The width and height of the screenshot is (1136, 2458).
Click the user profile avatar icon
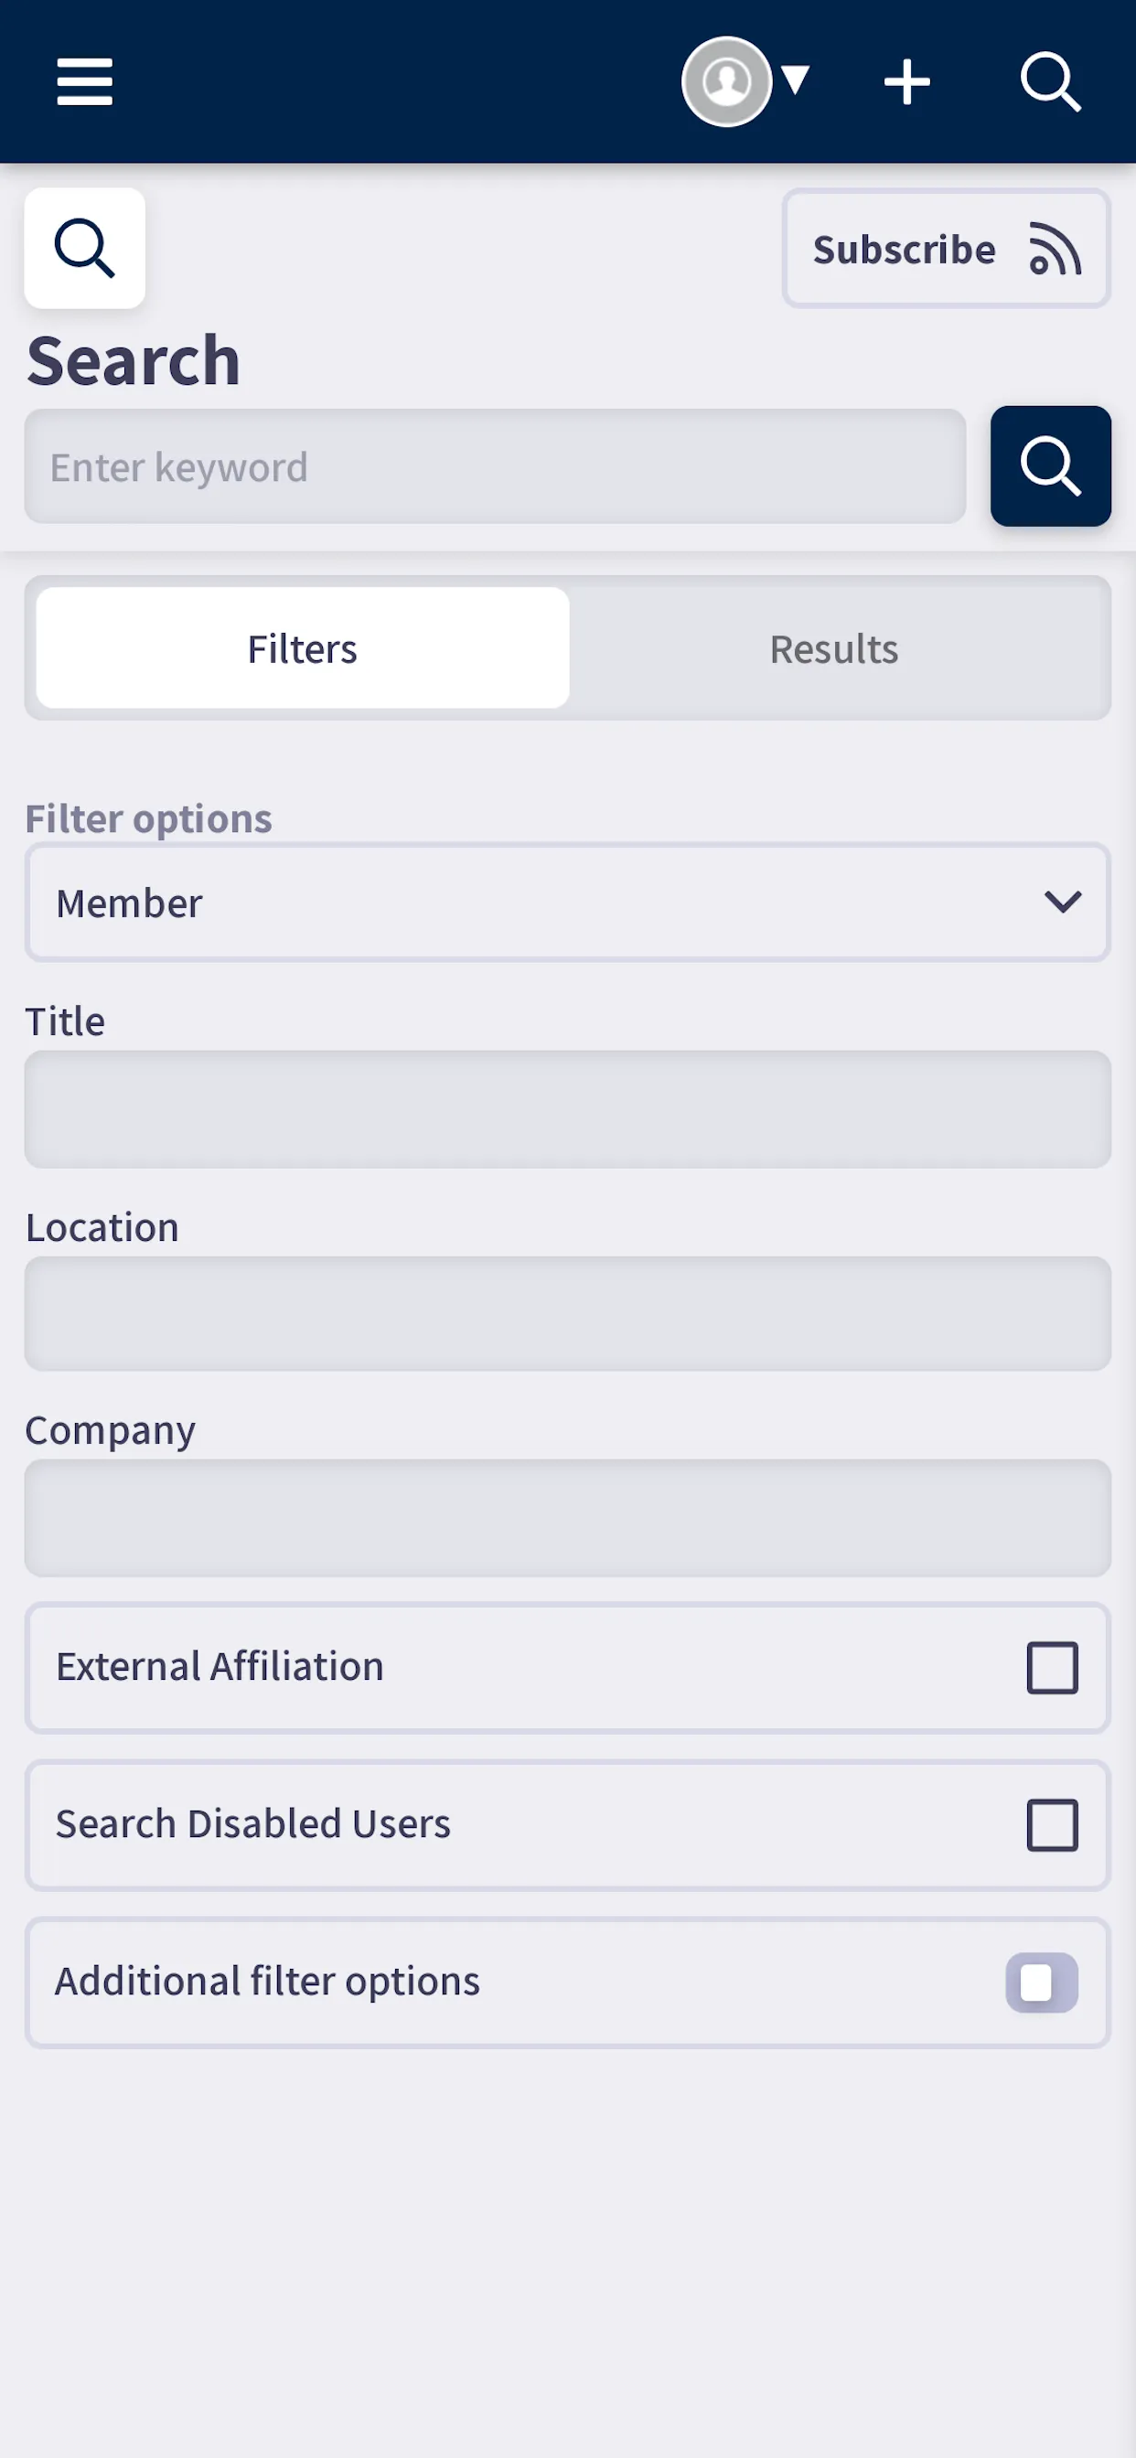click(725, 82)
